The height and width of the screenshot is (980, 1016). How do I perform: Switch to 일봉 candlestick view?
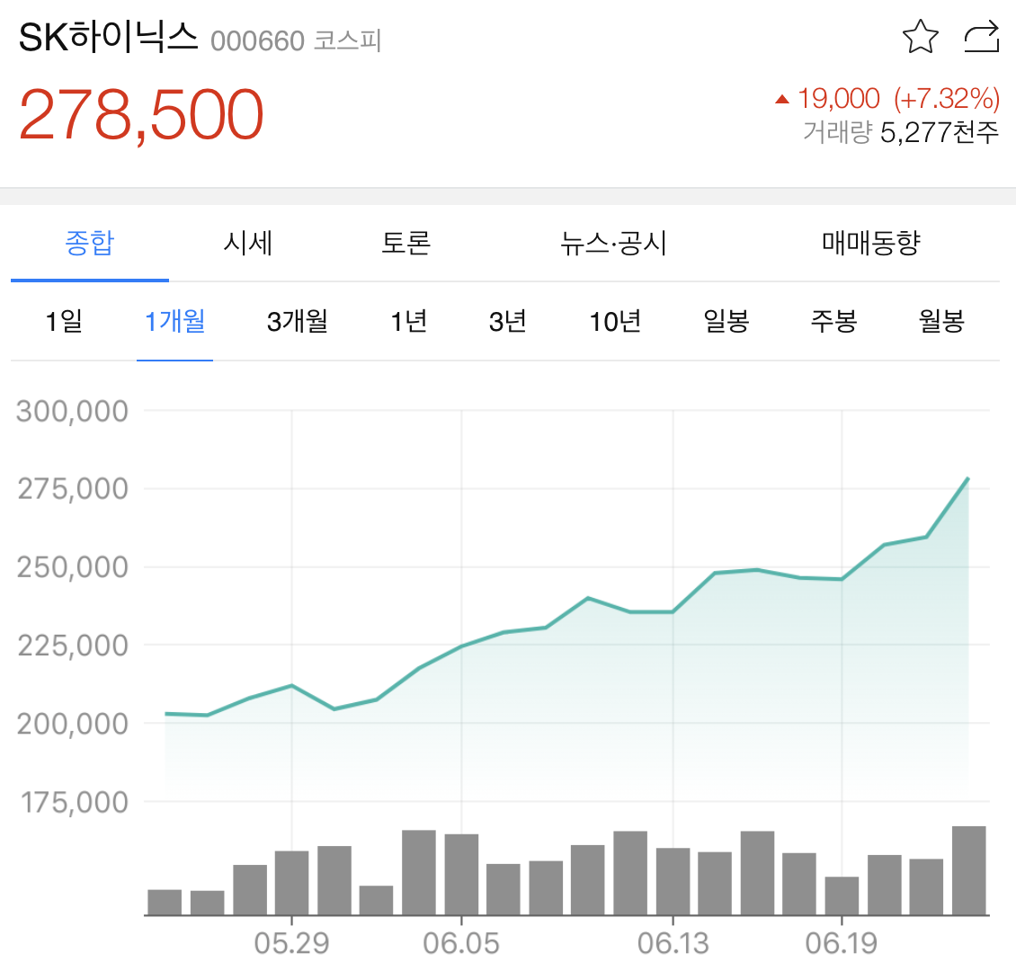(726, 322)
